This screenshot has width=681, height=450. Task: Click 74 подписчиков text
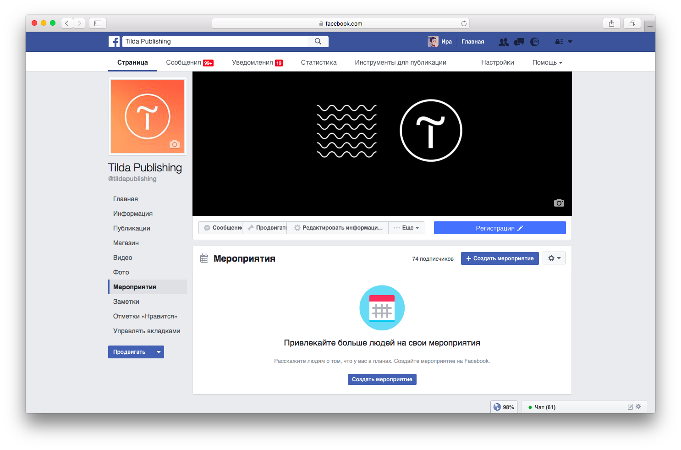[433, 259]
